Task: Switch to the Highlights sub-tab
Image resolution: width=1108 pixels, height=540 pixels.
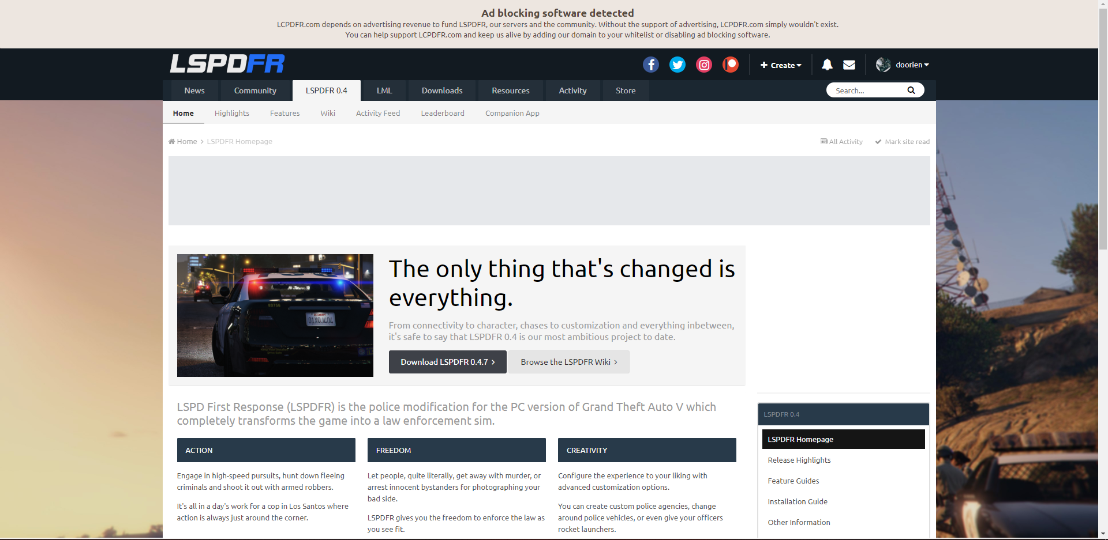Action: click(232, 113)
